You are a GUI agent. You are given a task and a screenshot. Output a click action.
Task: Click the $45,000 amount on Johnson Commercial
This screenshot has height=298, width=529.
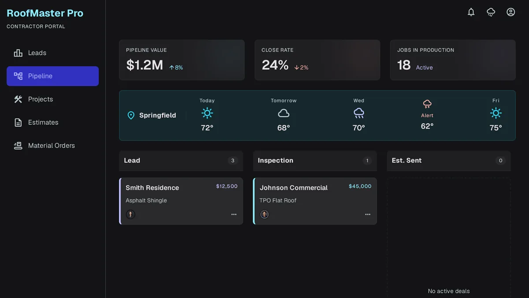click(x=360, y=186)
